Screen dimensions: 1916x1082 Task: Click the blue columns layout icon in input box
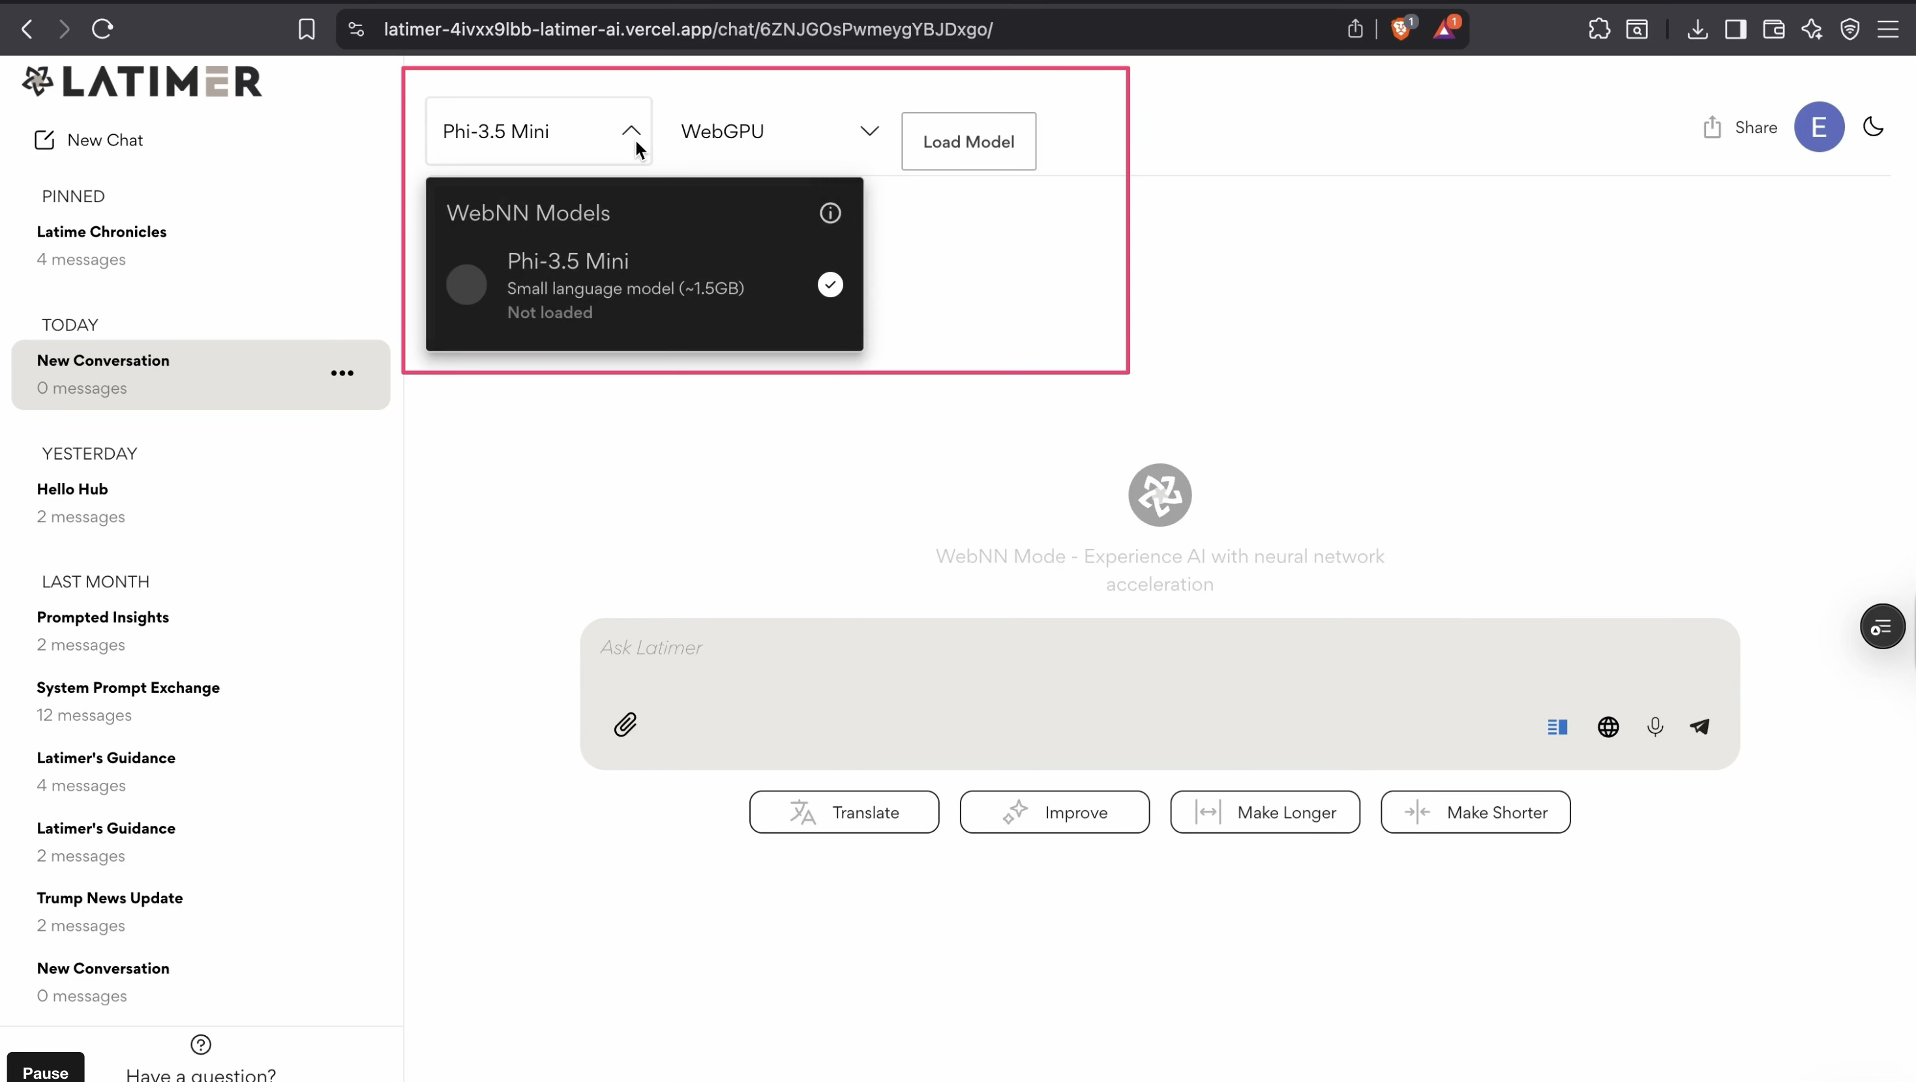pos(1557,727)
